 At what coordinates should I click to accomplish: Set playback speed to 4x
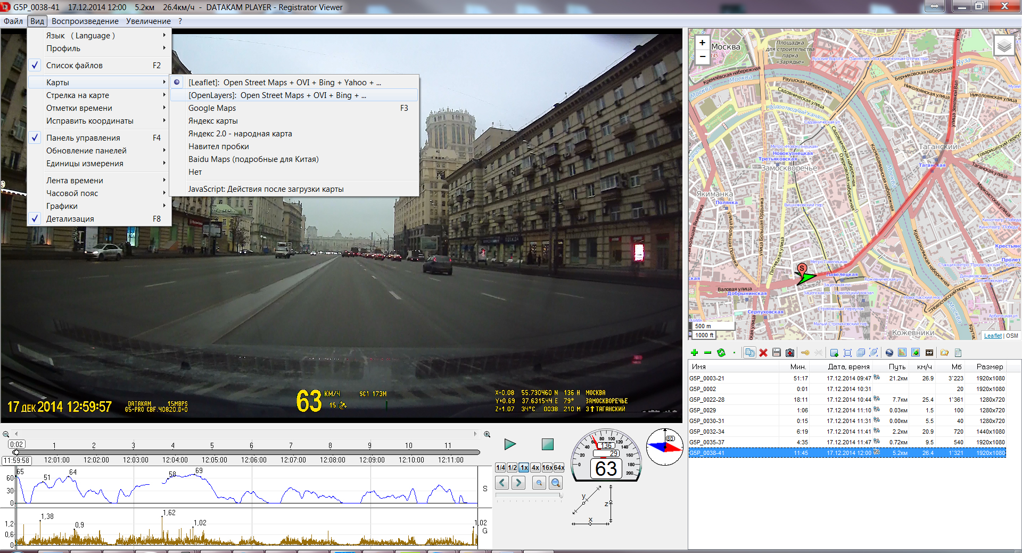tap(535, 467)
